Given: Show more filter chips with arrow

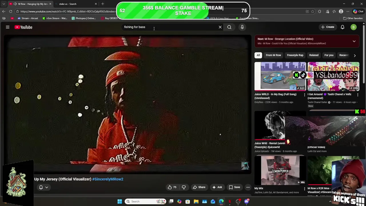Looking at the screenshot, I should [355, 56].
